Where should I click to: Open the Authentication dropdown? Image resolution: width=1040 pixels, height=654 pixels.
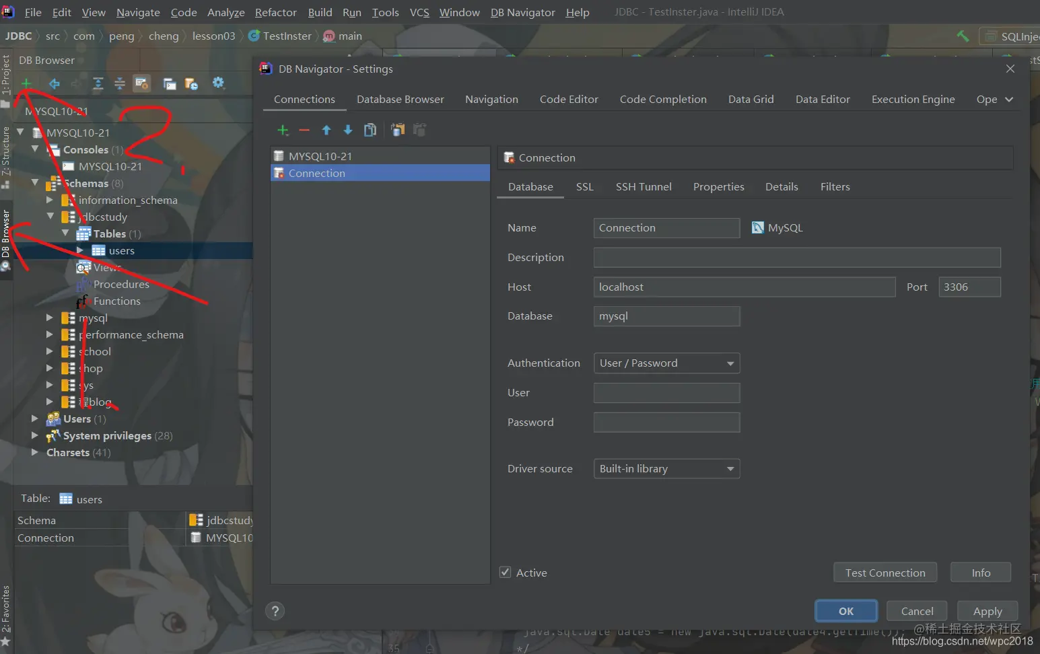pyautogui.click(x=666, y=363)
